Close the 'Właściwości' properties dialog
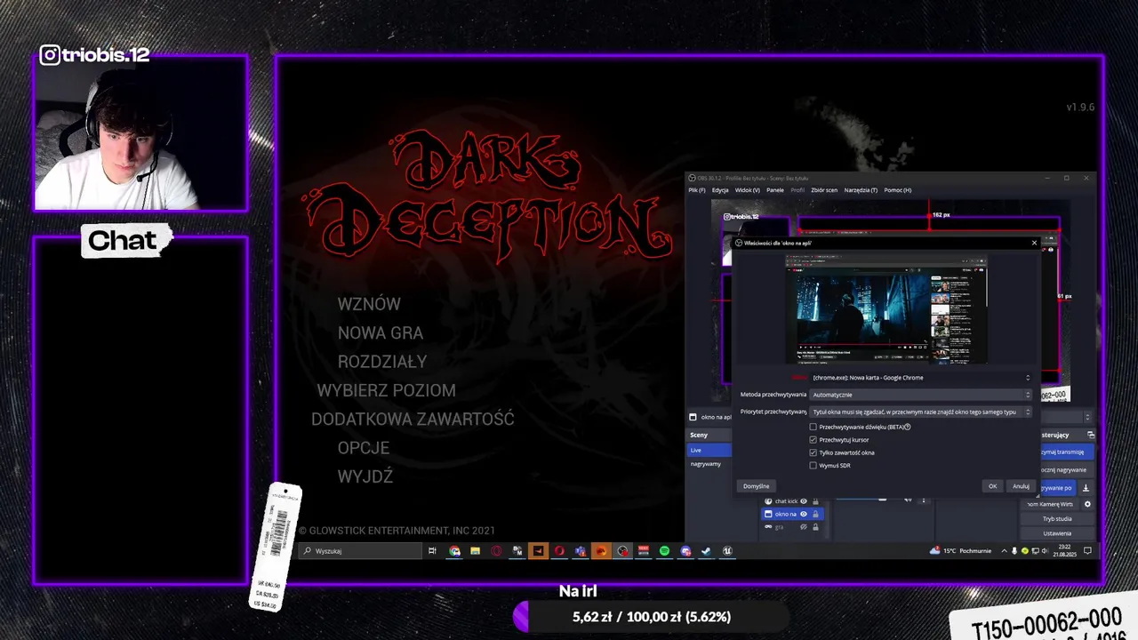This screenshot has width=1138, height=640. [1034, 243]
